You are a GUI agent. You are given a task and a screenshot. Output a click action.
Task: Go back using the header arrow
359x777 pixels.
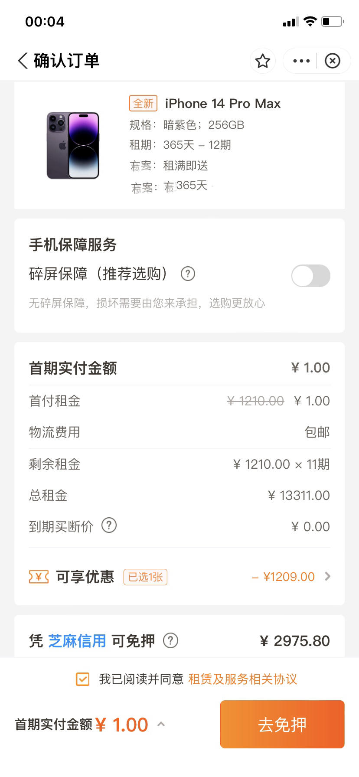23,61
